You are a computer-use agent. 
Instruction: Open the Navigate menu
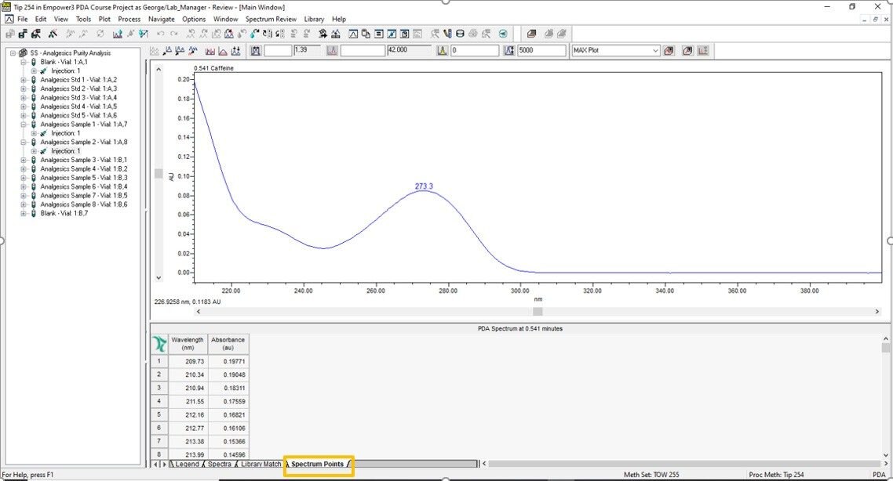click(x=161, y=19)
